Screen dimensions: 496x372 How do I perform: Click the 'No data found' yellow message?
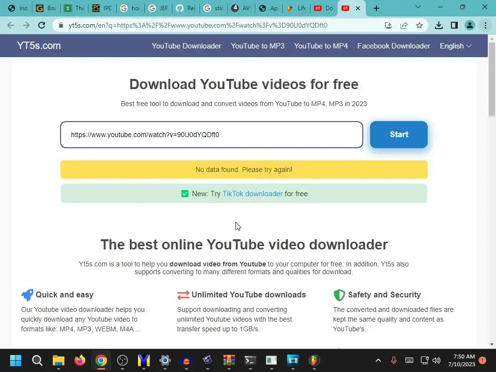[244, 170]
